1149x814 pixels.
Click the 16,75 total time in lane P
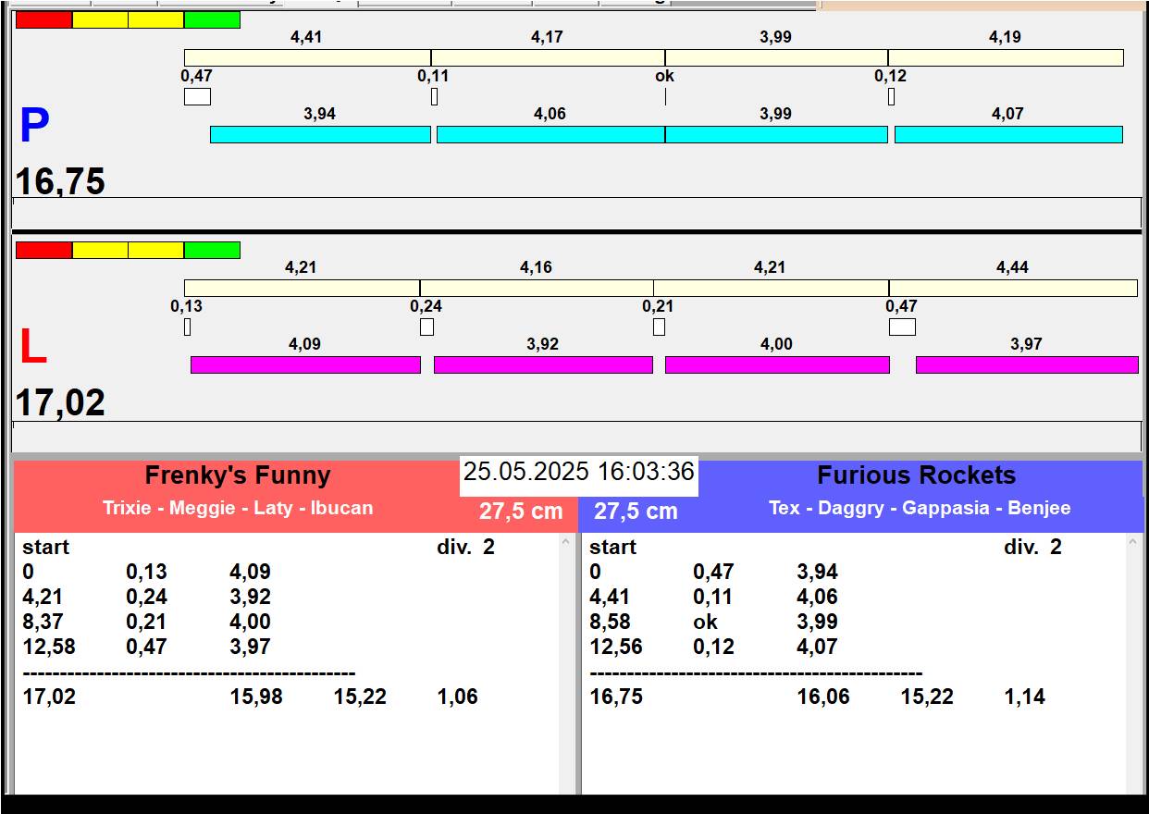[60, 181]
